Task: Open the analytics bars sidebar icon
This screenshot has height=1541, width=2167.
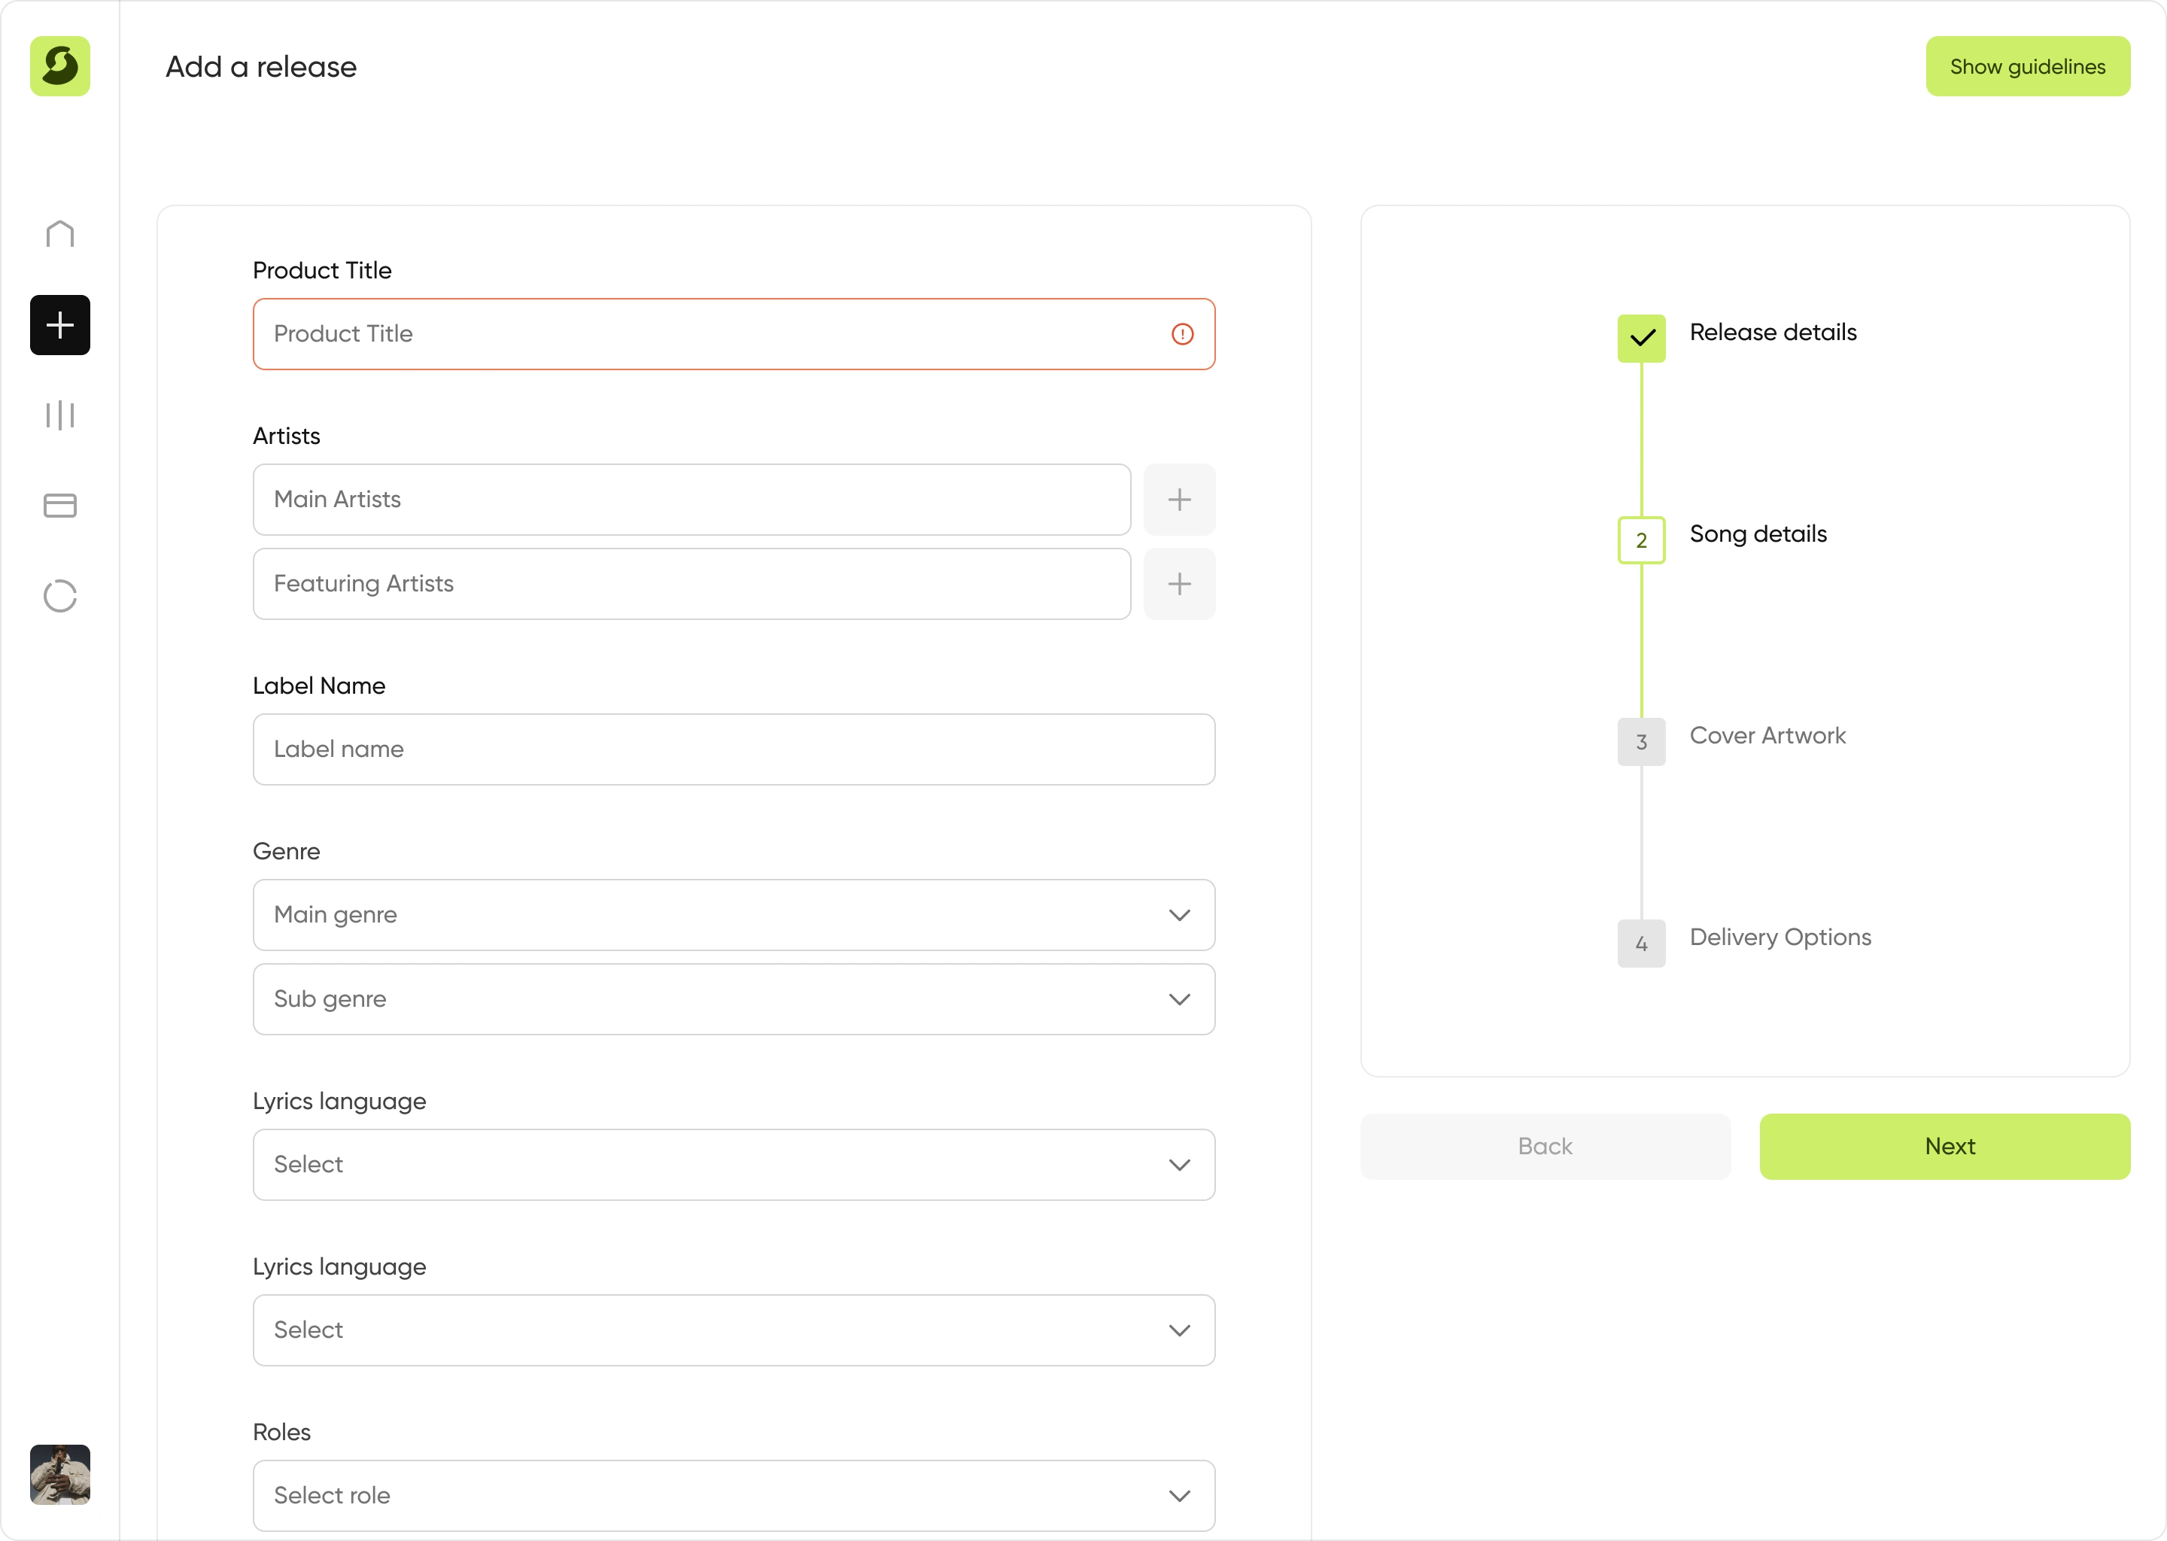Action: (59, 415)
